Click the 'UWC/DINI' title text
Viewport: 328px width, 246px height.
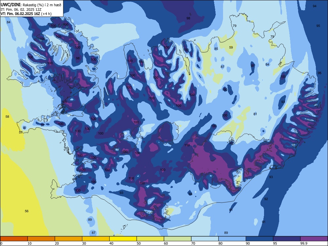pos(11,5)
